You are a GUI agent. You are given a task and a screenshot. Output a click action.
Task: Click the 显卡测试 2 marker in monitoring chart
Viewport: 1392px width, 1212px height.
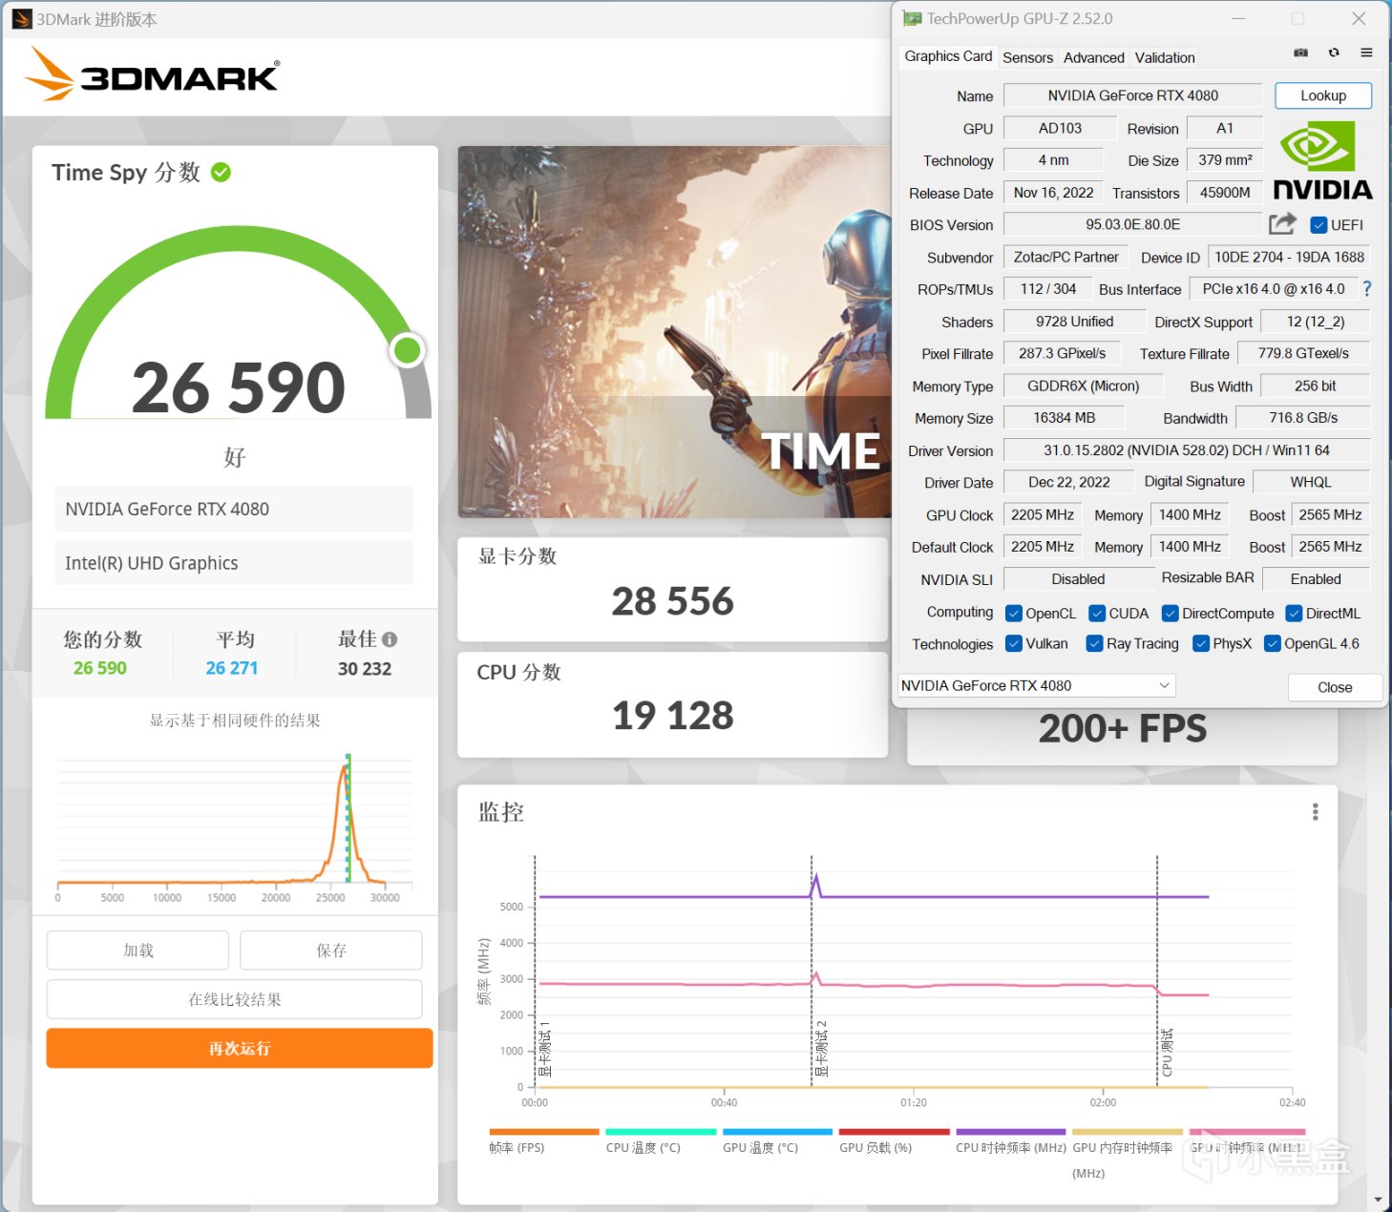(x=821, y=1048)
